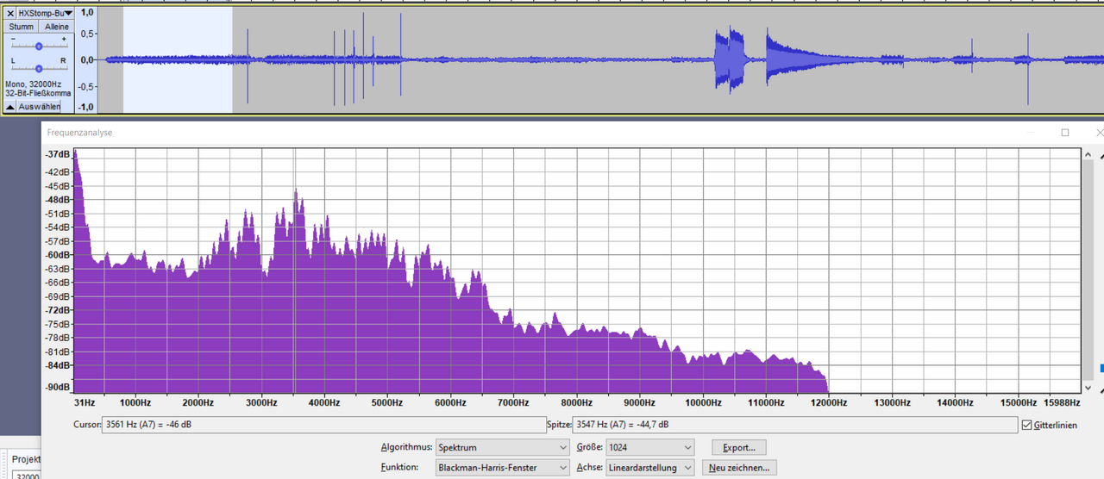Open the Algorithmus dropdown set to Spektrum
The height and width of the screenshot is (479, 1104).
(x=502, y=447)
